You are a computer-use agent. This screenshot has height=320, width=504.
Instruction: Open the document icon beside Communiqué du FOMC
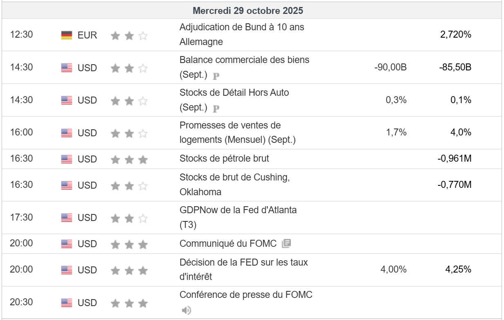tap(286, 244)
